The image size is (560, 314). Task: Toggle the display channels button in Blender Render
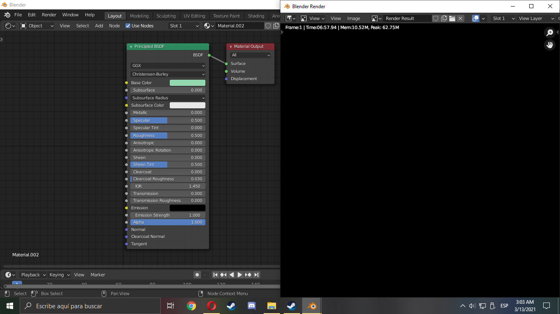[x=476, y=18]
